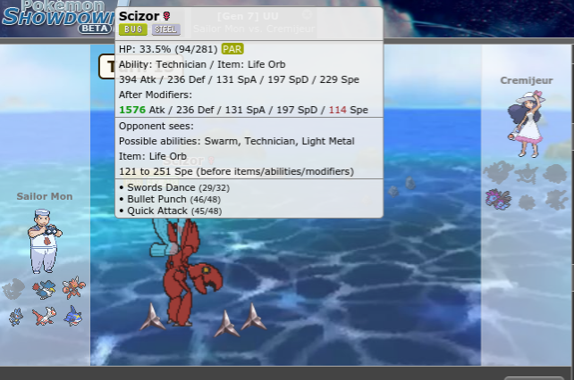Click the Sailor Mon trainer avatar
574x380 pixels.
click(45, 241)
